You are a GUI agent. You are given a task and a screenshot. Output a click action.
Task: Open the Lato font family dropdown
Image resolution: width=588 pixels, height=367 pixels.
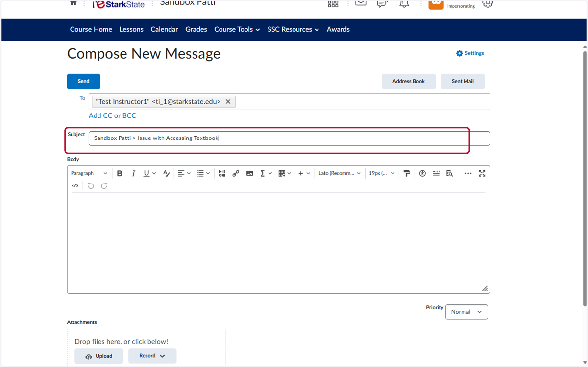(x=340, y=173)
